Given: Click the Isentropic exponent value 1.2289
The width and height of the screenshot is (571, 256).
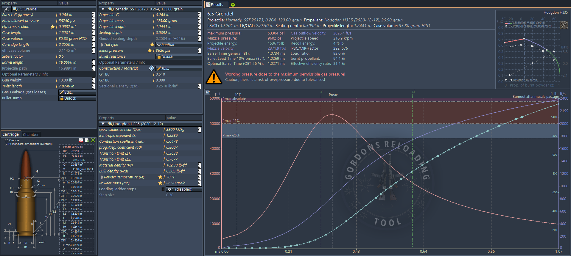Looking at the screenshot, I should [172, 136].
